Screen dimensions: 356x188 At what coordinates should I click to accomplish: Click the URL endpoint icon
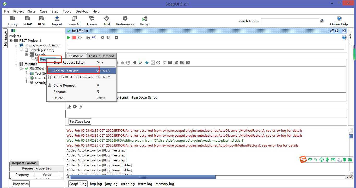pyautogui.click(x=94, y=38)
